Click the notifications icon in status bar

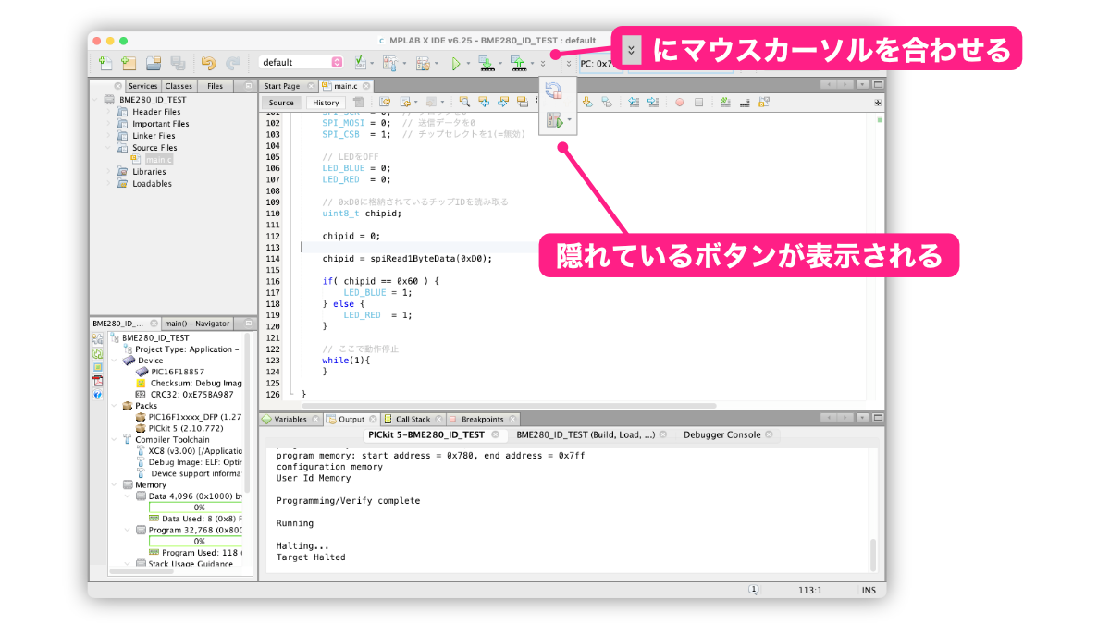coord(754,590)
